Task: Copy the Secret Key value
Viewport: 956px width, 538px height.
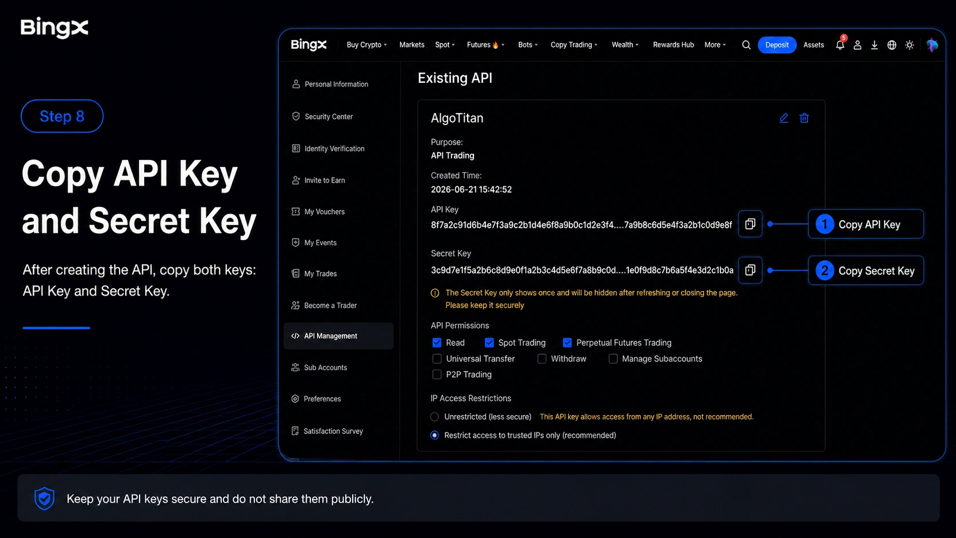Action: coord(750,270)
